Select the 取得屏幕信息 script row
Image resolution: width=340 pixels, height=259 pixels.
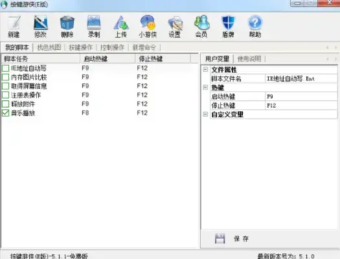(100, 86)
